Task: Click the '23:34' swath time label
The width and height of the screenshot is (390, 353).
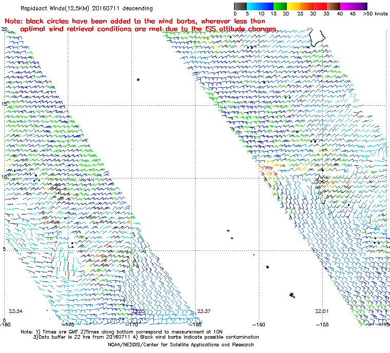Action: [16, 311]
